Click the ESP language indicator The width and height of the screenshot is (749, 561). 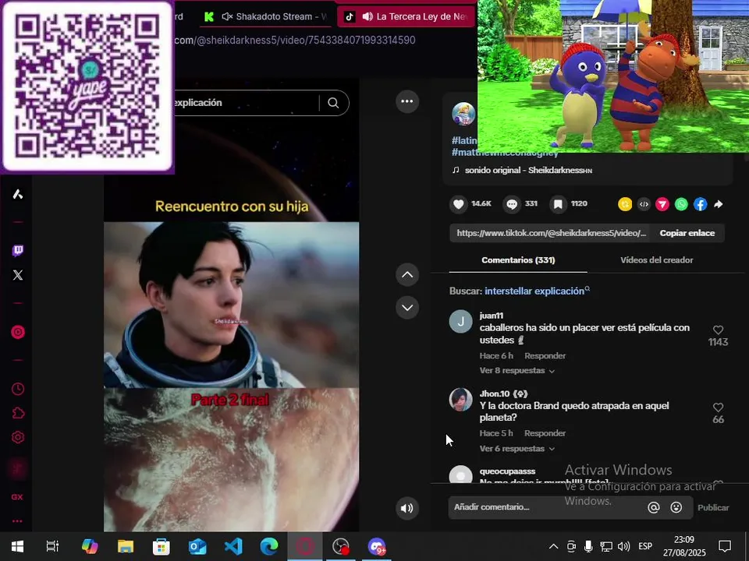(x=645, y=547)
